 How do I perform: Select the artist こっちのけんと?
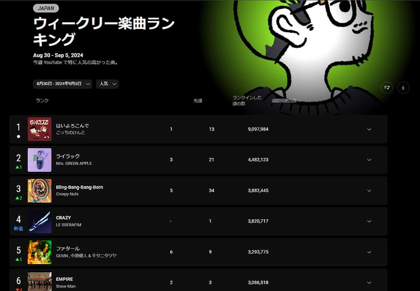point(73,133)
